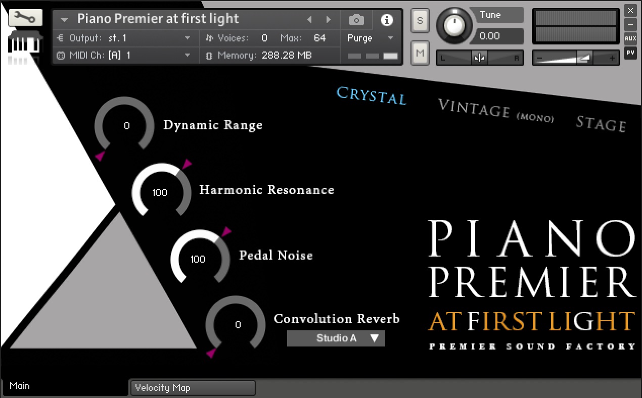Switch to the Velocity Map tab

pos(192,387)
